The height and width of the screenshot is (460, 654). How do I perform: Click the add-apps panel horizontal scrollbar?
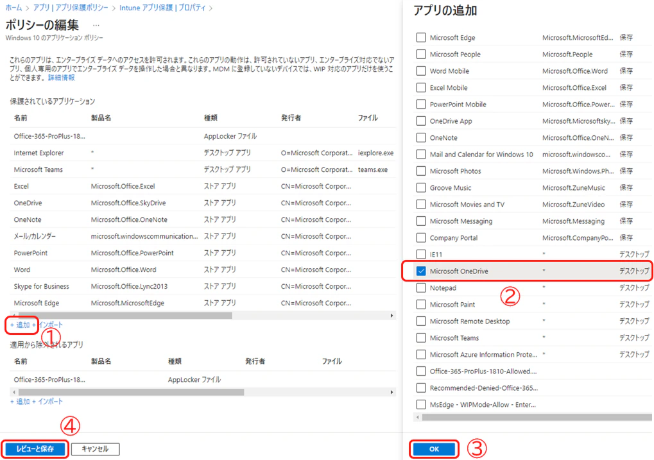click(537, 417)
